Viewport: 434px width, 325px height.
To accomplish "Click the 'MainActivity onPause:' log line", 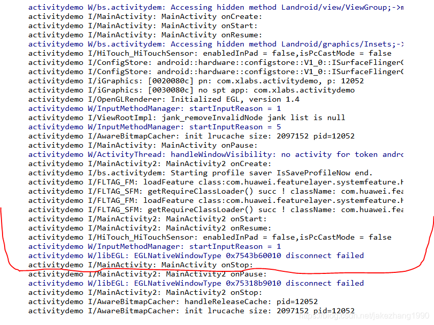I will [x=143, y=145].
